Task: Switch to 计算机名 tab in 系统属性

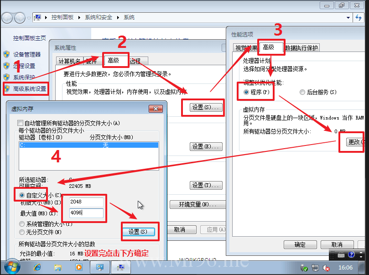Action: pyautogui.click(x=70, y=61)
